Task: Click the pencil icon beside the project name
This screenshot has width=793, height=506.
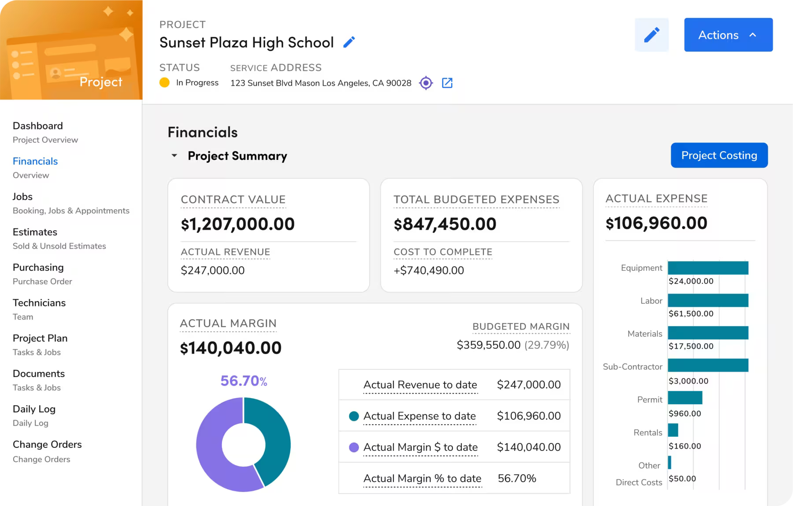Action: pyautogui.click(x=349, y=42)
